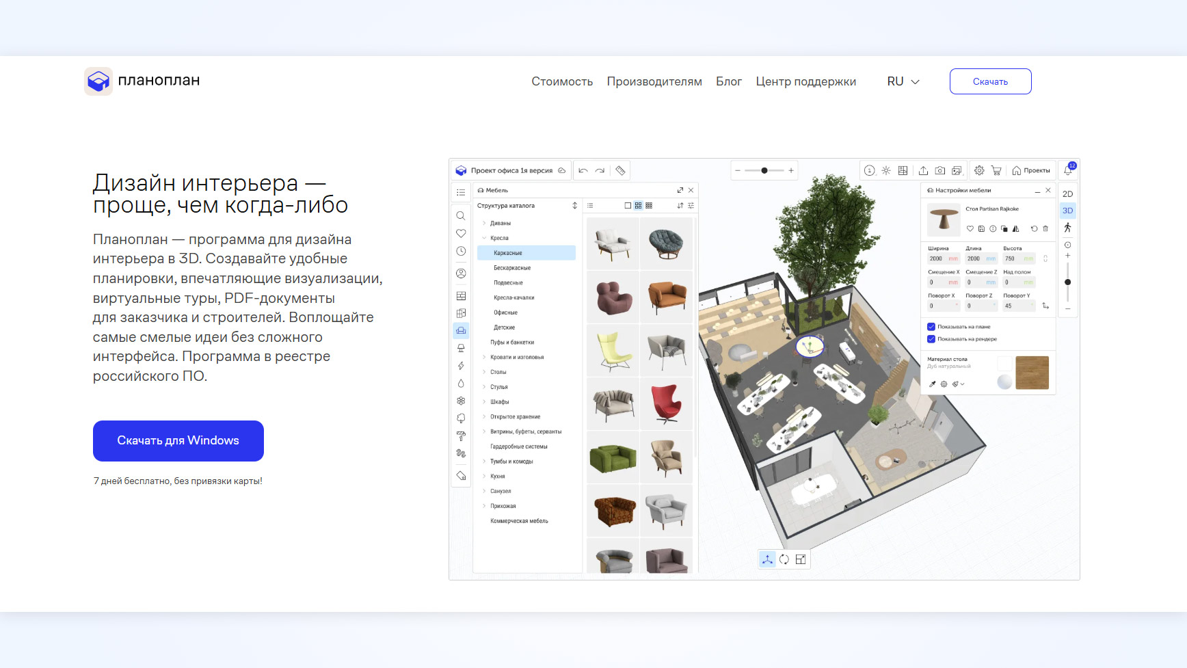Screen dimensions: 1187x668
Task: Switch the view to 2D mode
Action: pos(1067,194)
